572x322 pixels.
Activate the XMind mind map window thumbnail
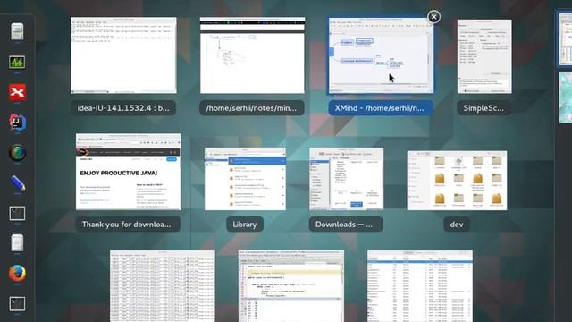coord(381,55)
